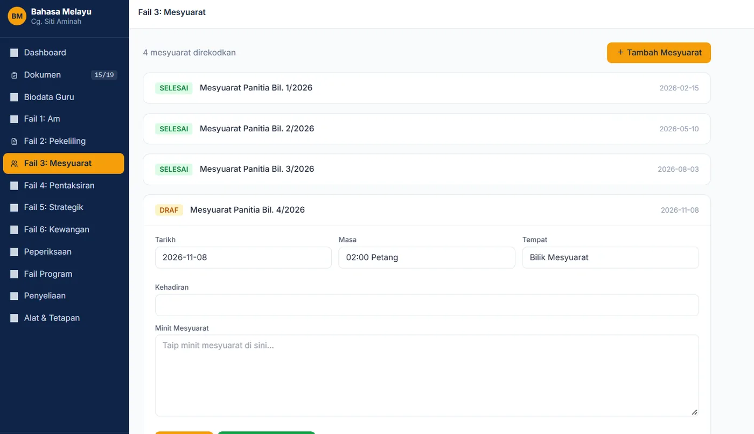Open Fail 6: Kewangan in sidebar

click(x=64, y=229)
